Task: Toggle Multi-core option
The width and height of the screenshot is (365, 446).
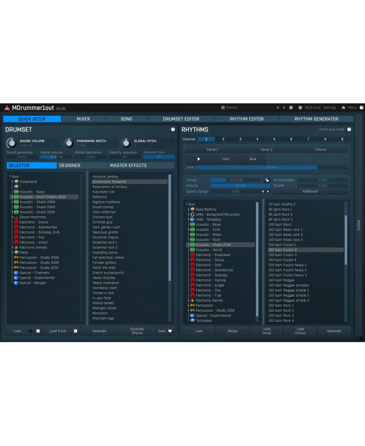Action: pos(312,107)
